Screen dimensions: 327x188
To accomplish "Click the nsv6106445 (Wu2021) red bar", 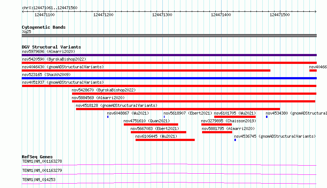I will click(x=165, y=140).
